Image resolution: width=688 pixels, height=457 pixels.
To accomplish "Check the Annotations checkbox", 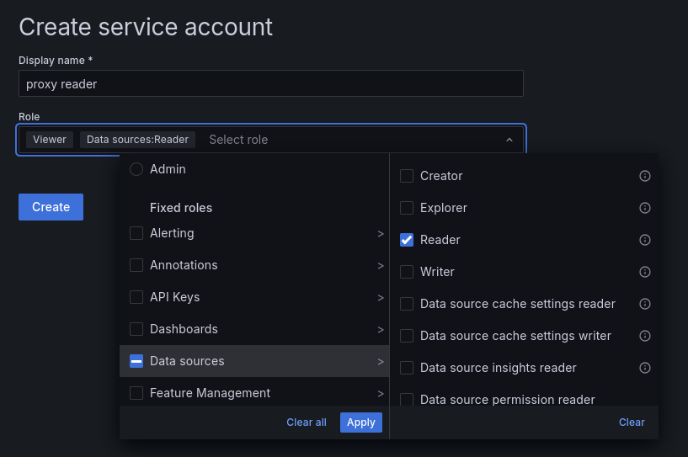I will coord(136,265).
